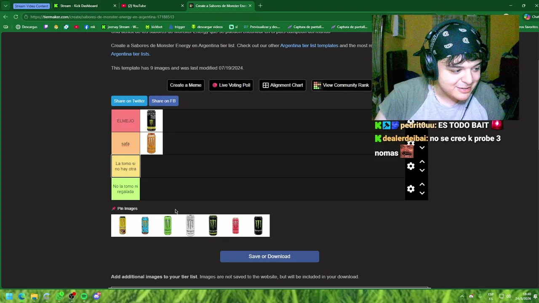Move the 'safa' row down with its chevron
The width and height of the screenshot is (539, 303).
pyautogui.click(x=422, y=148)
